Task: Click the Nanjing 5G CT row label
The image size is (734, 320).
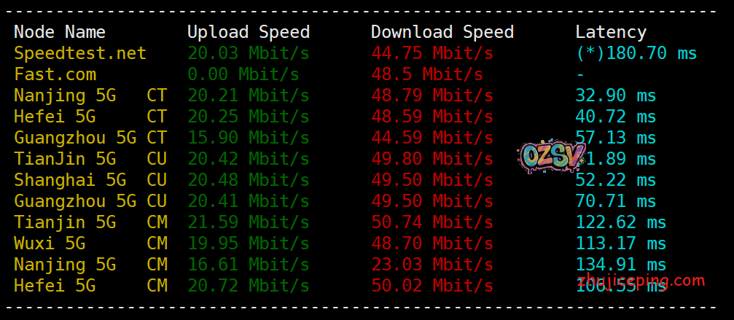Action: (90, 95)
